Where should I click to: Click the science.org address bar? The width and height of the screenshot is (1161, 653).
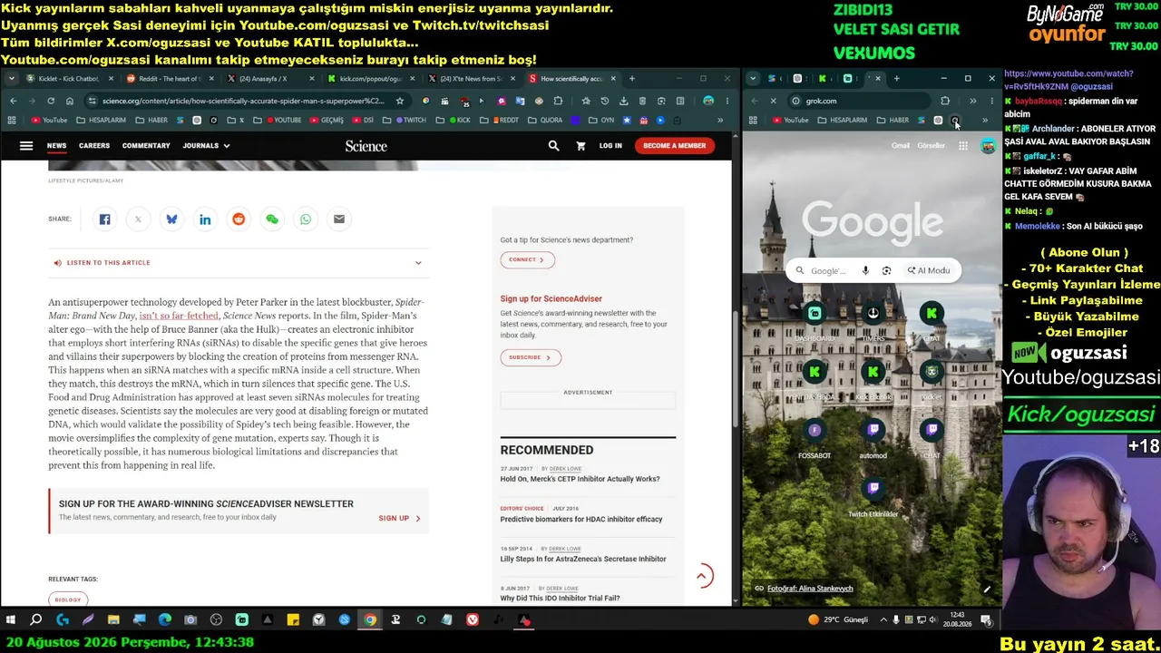click(x=243, y=101)
